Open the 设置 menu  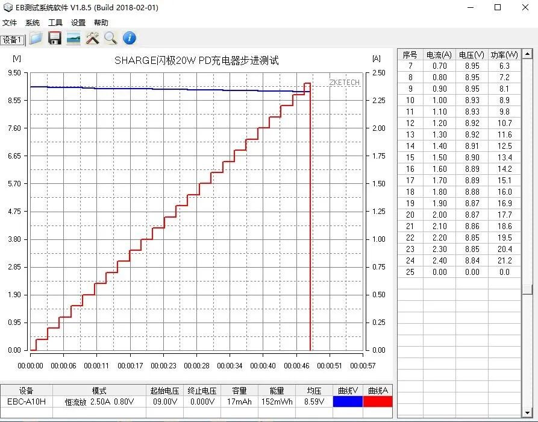[x=78, y=23]
